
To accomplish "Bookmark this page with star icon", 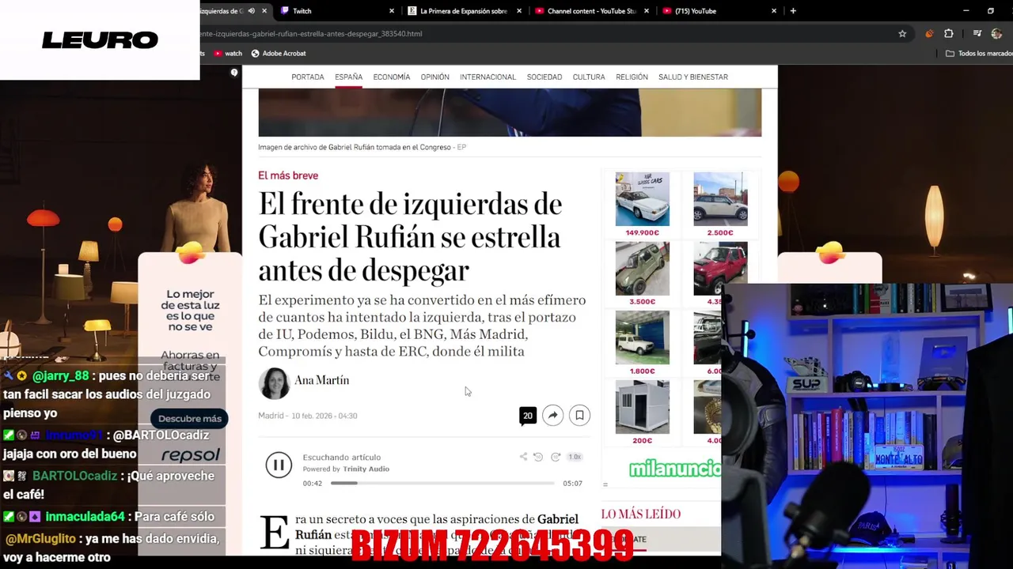I will coord(902,34).
